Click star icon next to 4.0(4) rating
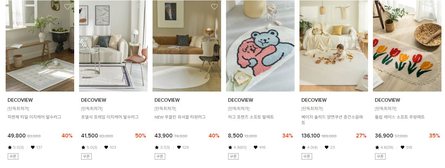The width and height of the screenshot is (445, 168). click(303, 147)
